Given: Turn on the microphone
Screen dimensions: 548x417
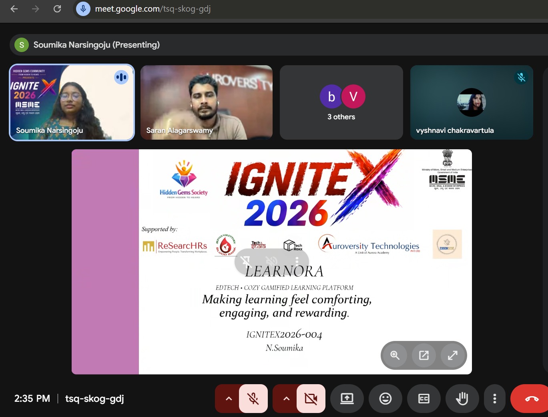Looking at the screenshot, I should point(253,399).
